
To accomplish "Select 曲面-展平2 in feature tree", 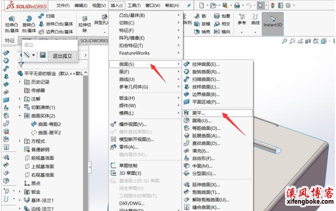I will pos(46,133).
